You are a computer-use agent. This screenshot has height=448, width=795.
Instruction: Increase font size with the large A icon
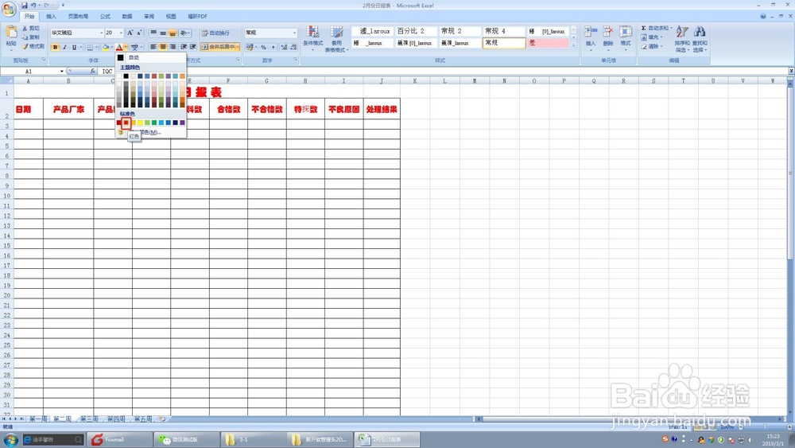[130, 33]
